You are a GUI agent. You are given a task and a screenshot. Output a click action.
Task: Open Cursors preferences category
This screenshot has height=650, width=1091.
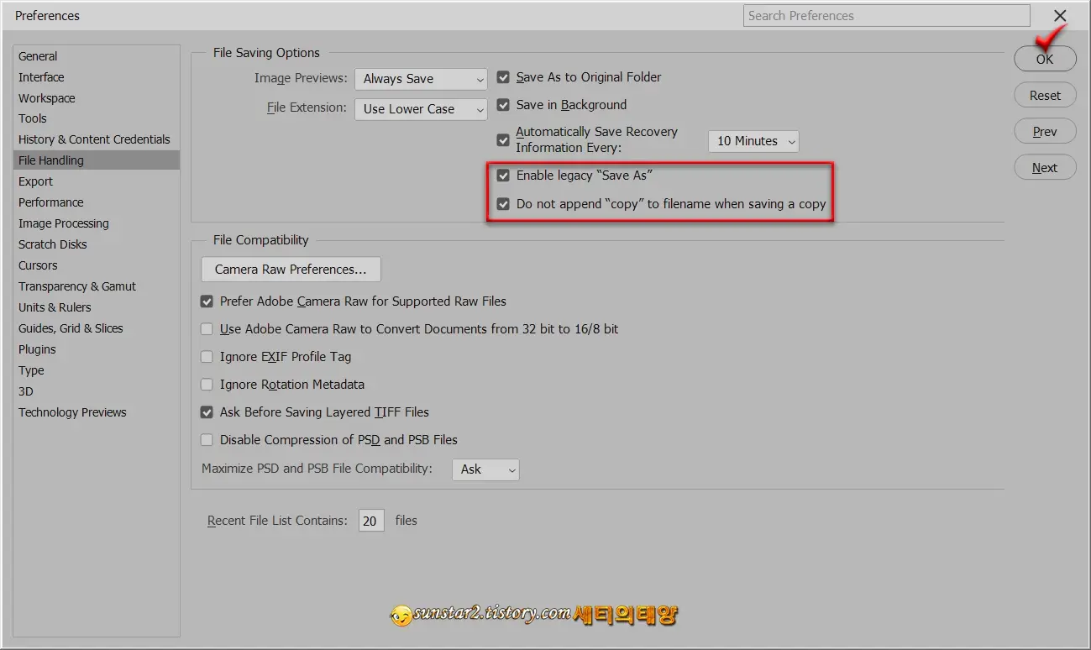[x=97, y=265]
